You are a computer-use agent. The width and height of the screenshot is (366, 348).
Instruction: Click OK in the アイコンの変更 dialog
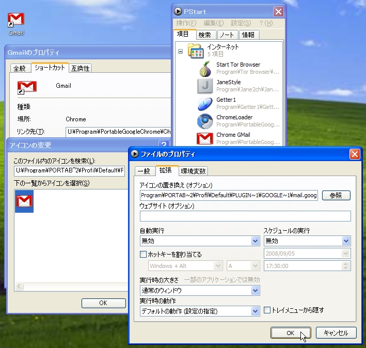click(103, 303)
